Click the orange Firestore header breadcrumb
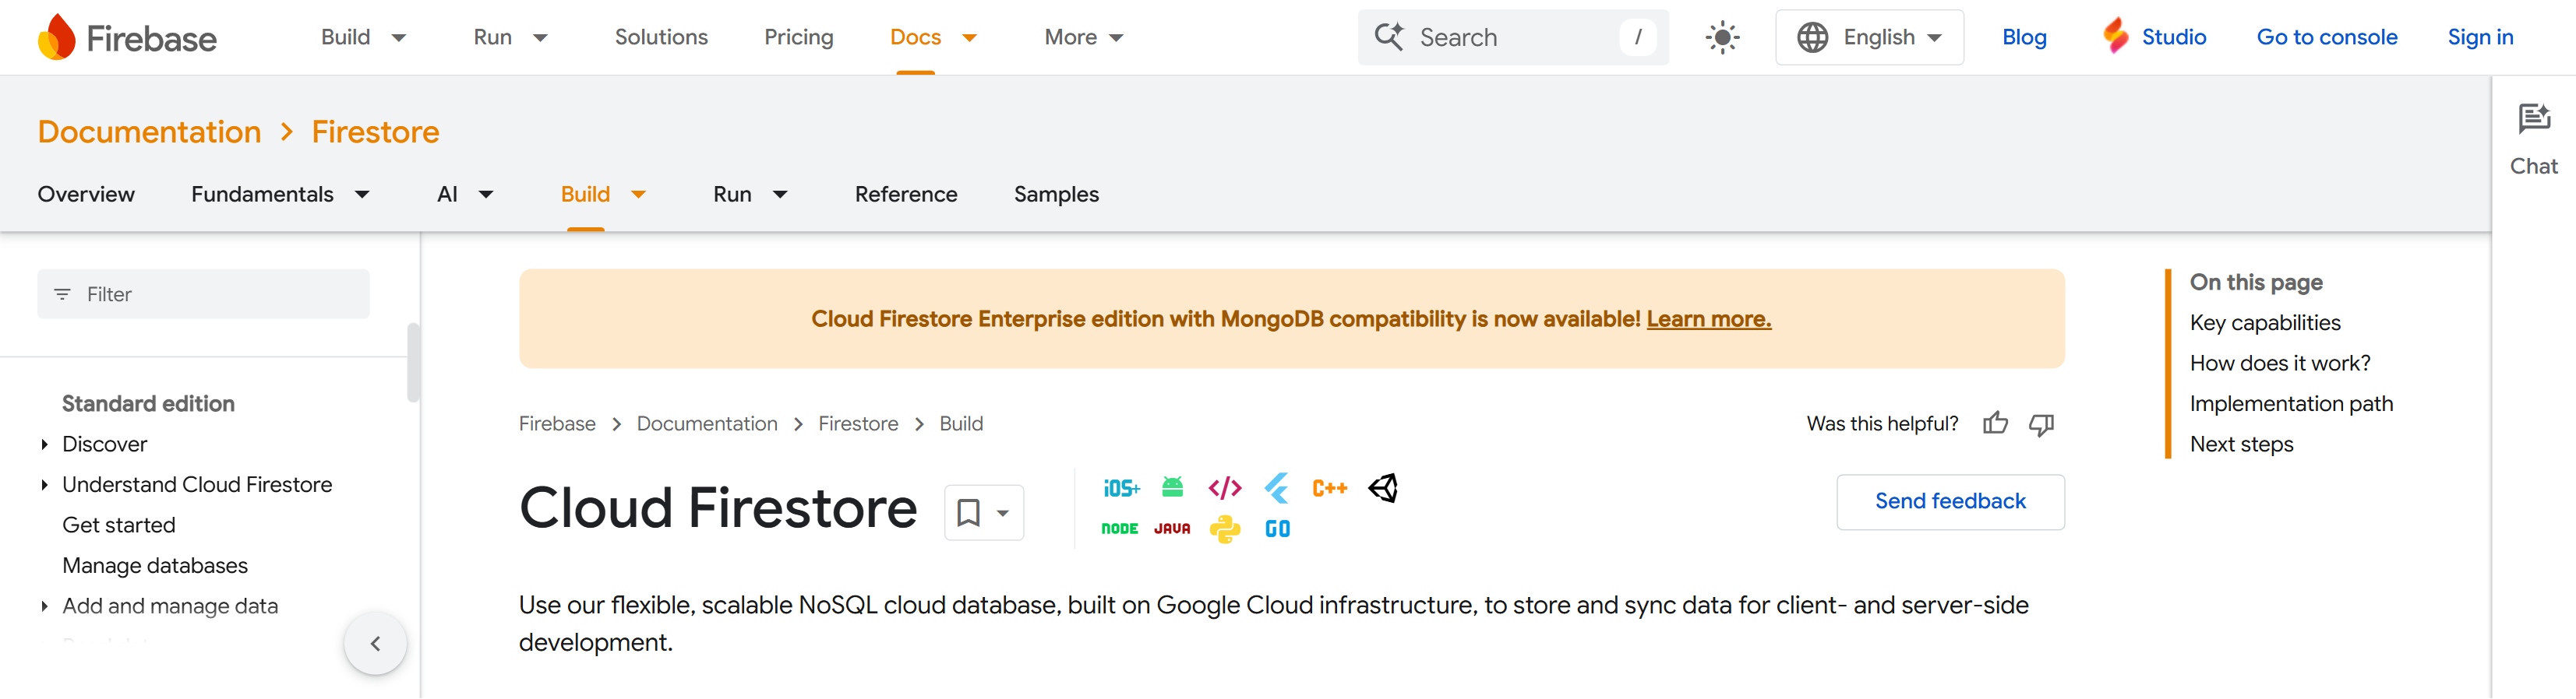 tap(375, 132)
